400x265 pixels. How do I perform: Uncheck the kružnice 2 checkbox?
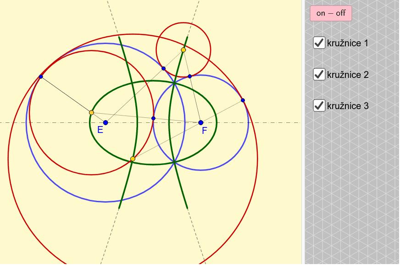click(319, 74)
